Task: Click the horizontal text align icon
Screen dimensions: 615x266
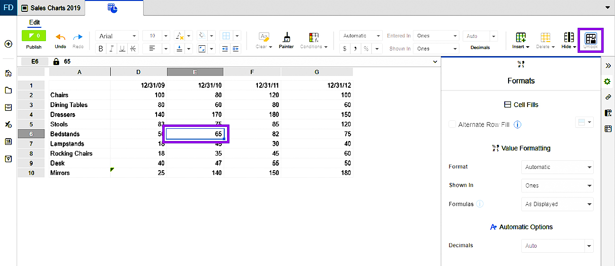Action: coord(152,49)
